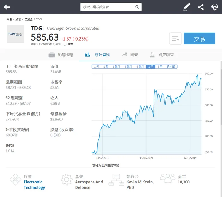
Task: Click the 員工 people icon
Action: (168, 178)
